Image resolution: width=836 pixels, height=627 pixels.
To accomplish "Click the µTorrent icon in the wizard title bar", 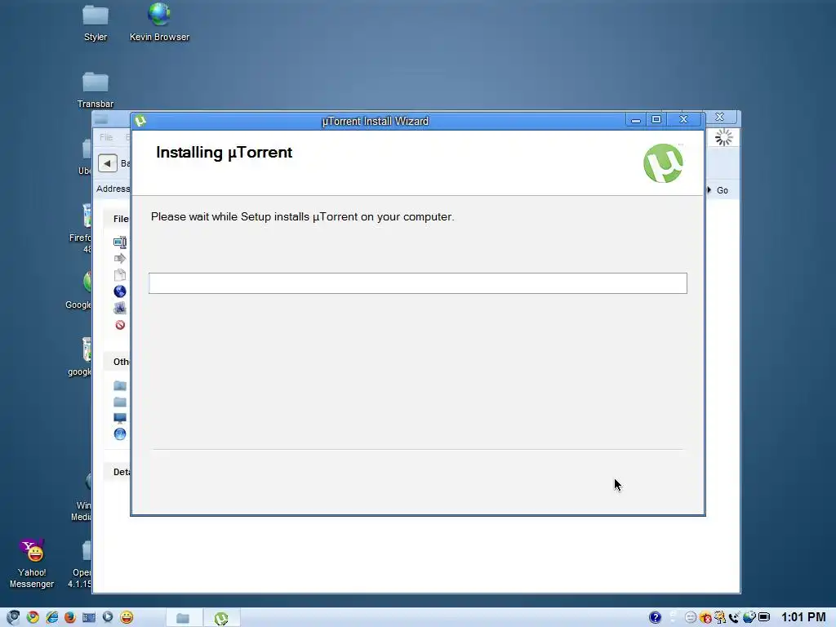I will point(140,121).
